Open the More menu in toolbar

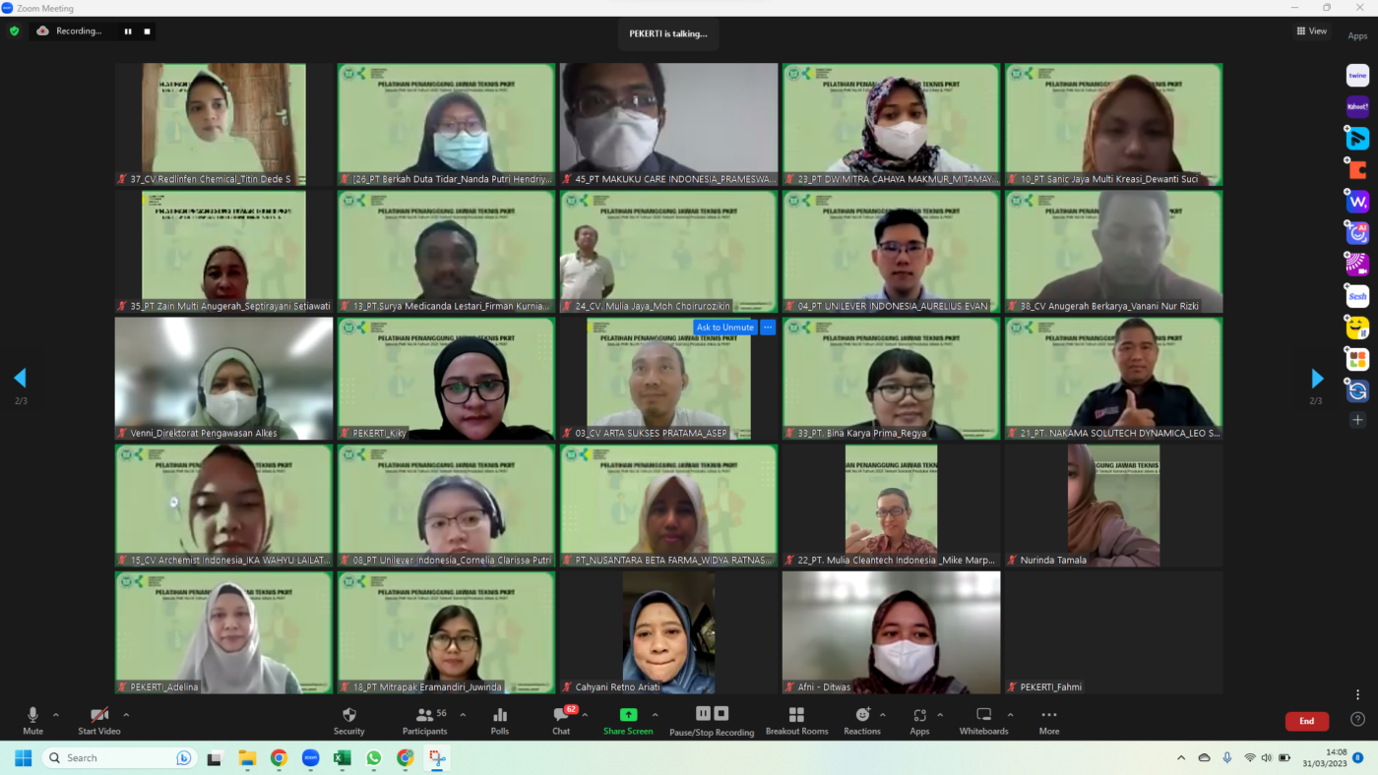1049,720
